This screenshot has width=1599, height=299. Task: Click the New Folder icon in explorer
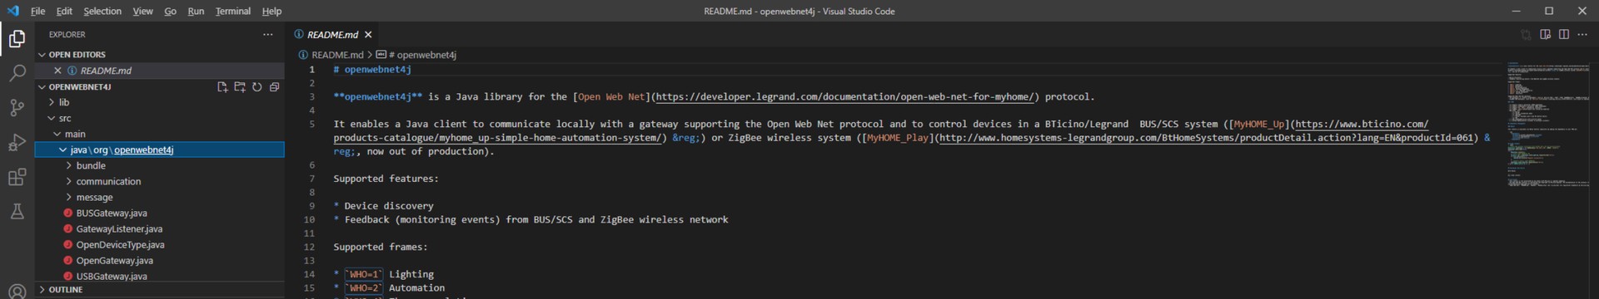(x=240, y=86)
